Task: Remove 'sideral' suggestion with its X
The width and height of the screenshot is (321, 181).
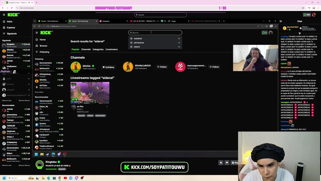Action: 179,47
